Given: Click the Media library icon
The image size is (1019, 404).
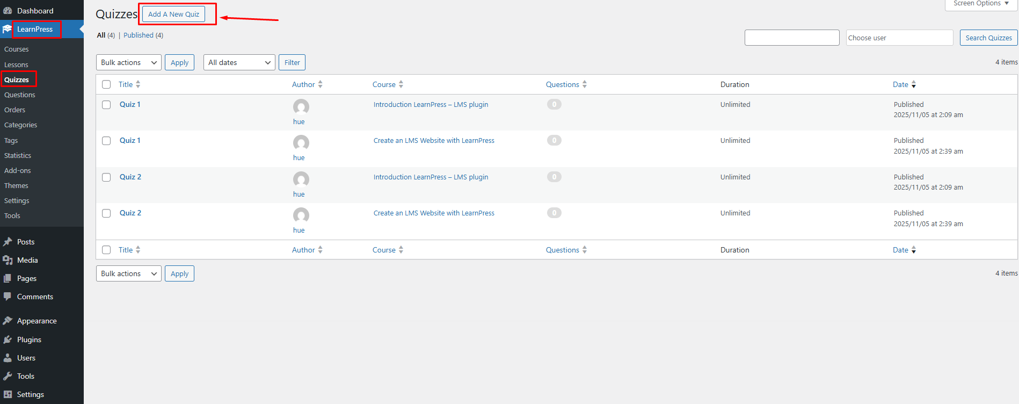Looking at the screenshot, I should (x=8, y=260).
